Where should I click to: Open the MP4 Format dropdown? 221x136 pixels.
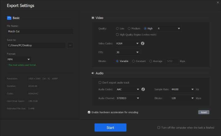point(19,59)
